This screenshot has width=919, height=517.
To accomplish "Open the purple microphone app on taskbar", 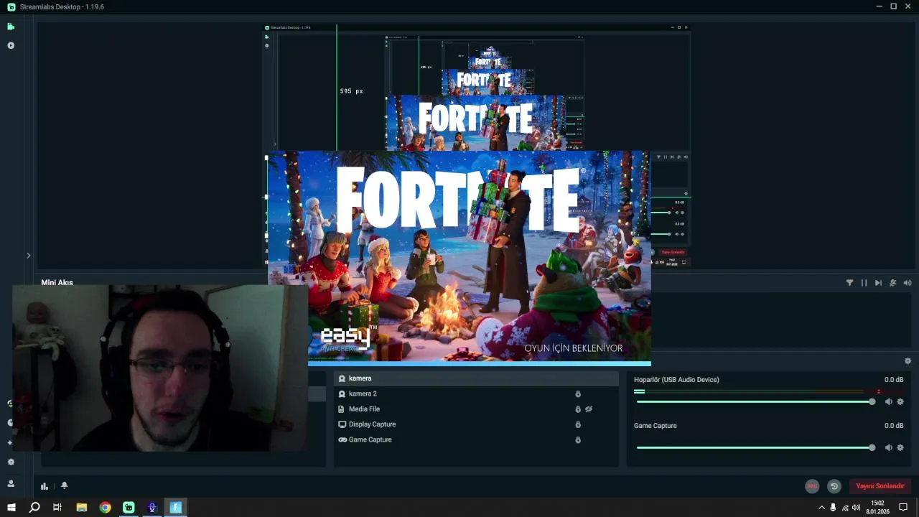I will 152,508.
